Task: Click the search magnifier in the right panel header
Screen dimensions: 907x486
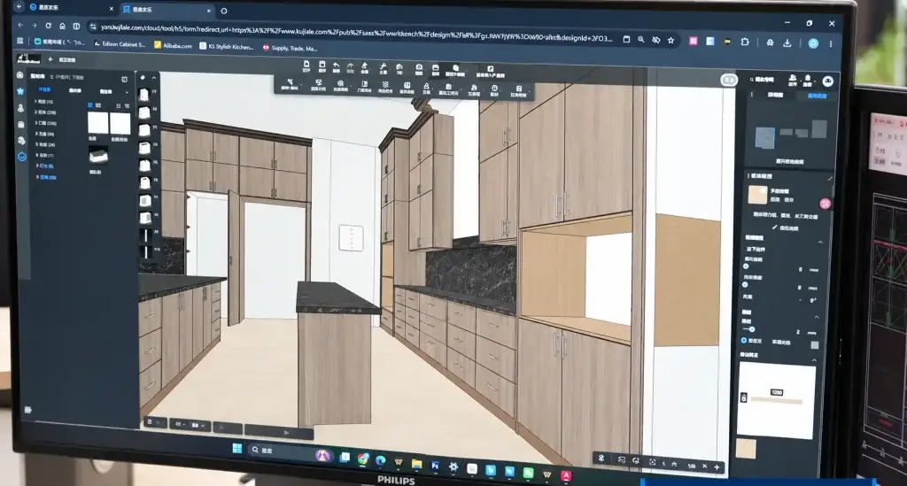Action: [752, 80]
